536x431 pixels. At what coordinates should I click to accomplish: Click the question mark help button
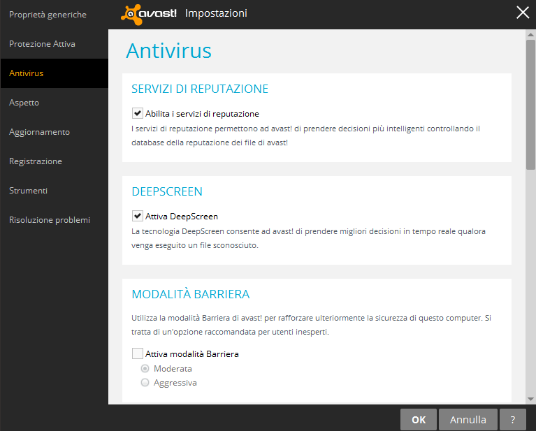tap(513, 419)
